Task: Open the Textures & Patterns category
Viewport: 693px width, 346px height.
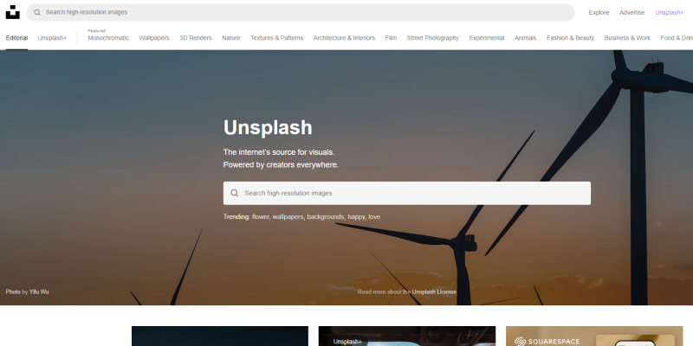Action: tap(276, 38)
